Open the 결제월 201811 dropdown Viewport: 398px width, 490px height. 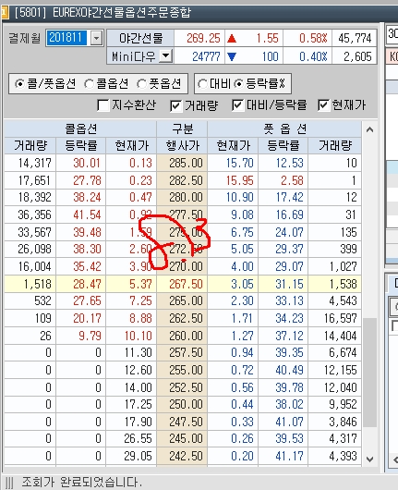[x=97, y=39]
